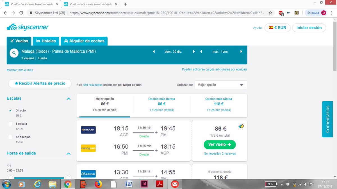Uncheck the Directo stops filter
This screenshot has height=189, width=337.
(10, 111)
